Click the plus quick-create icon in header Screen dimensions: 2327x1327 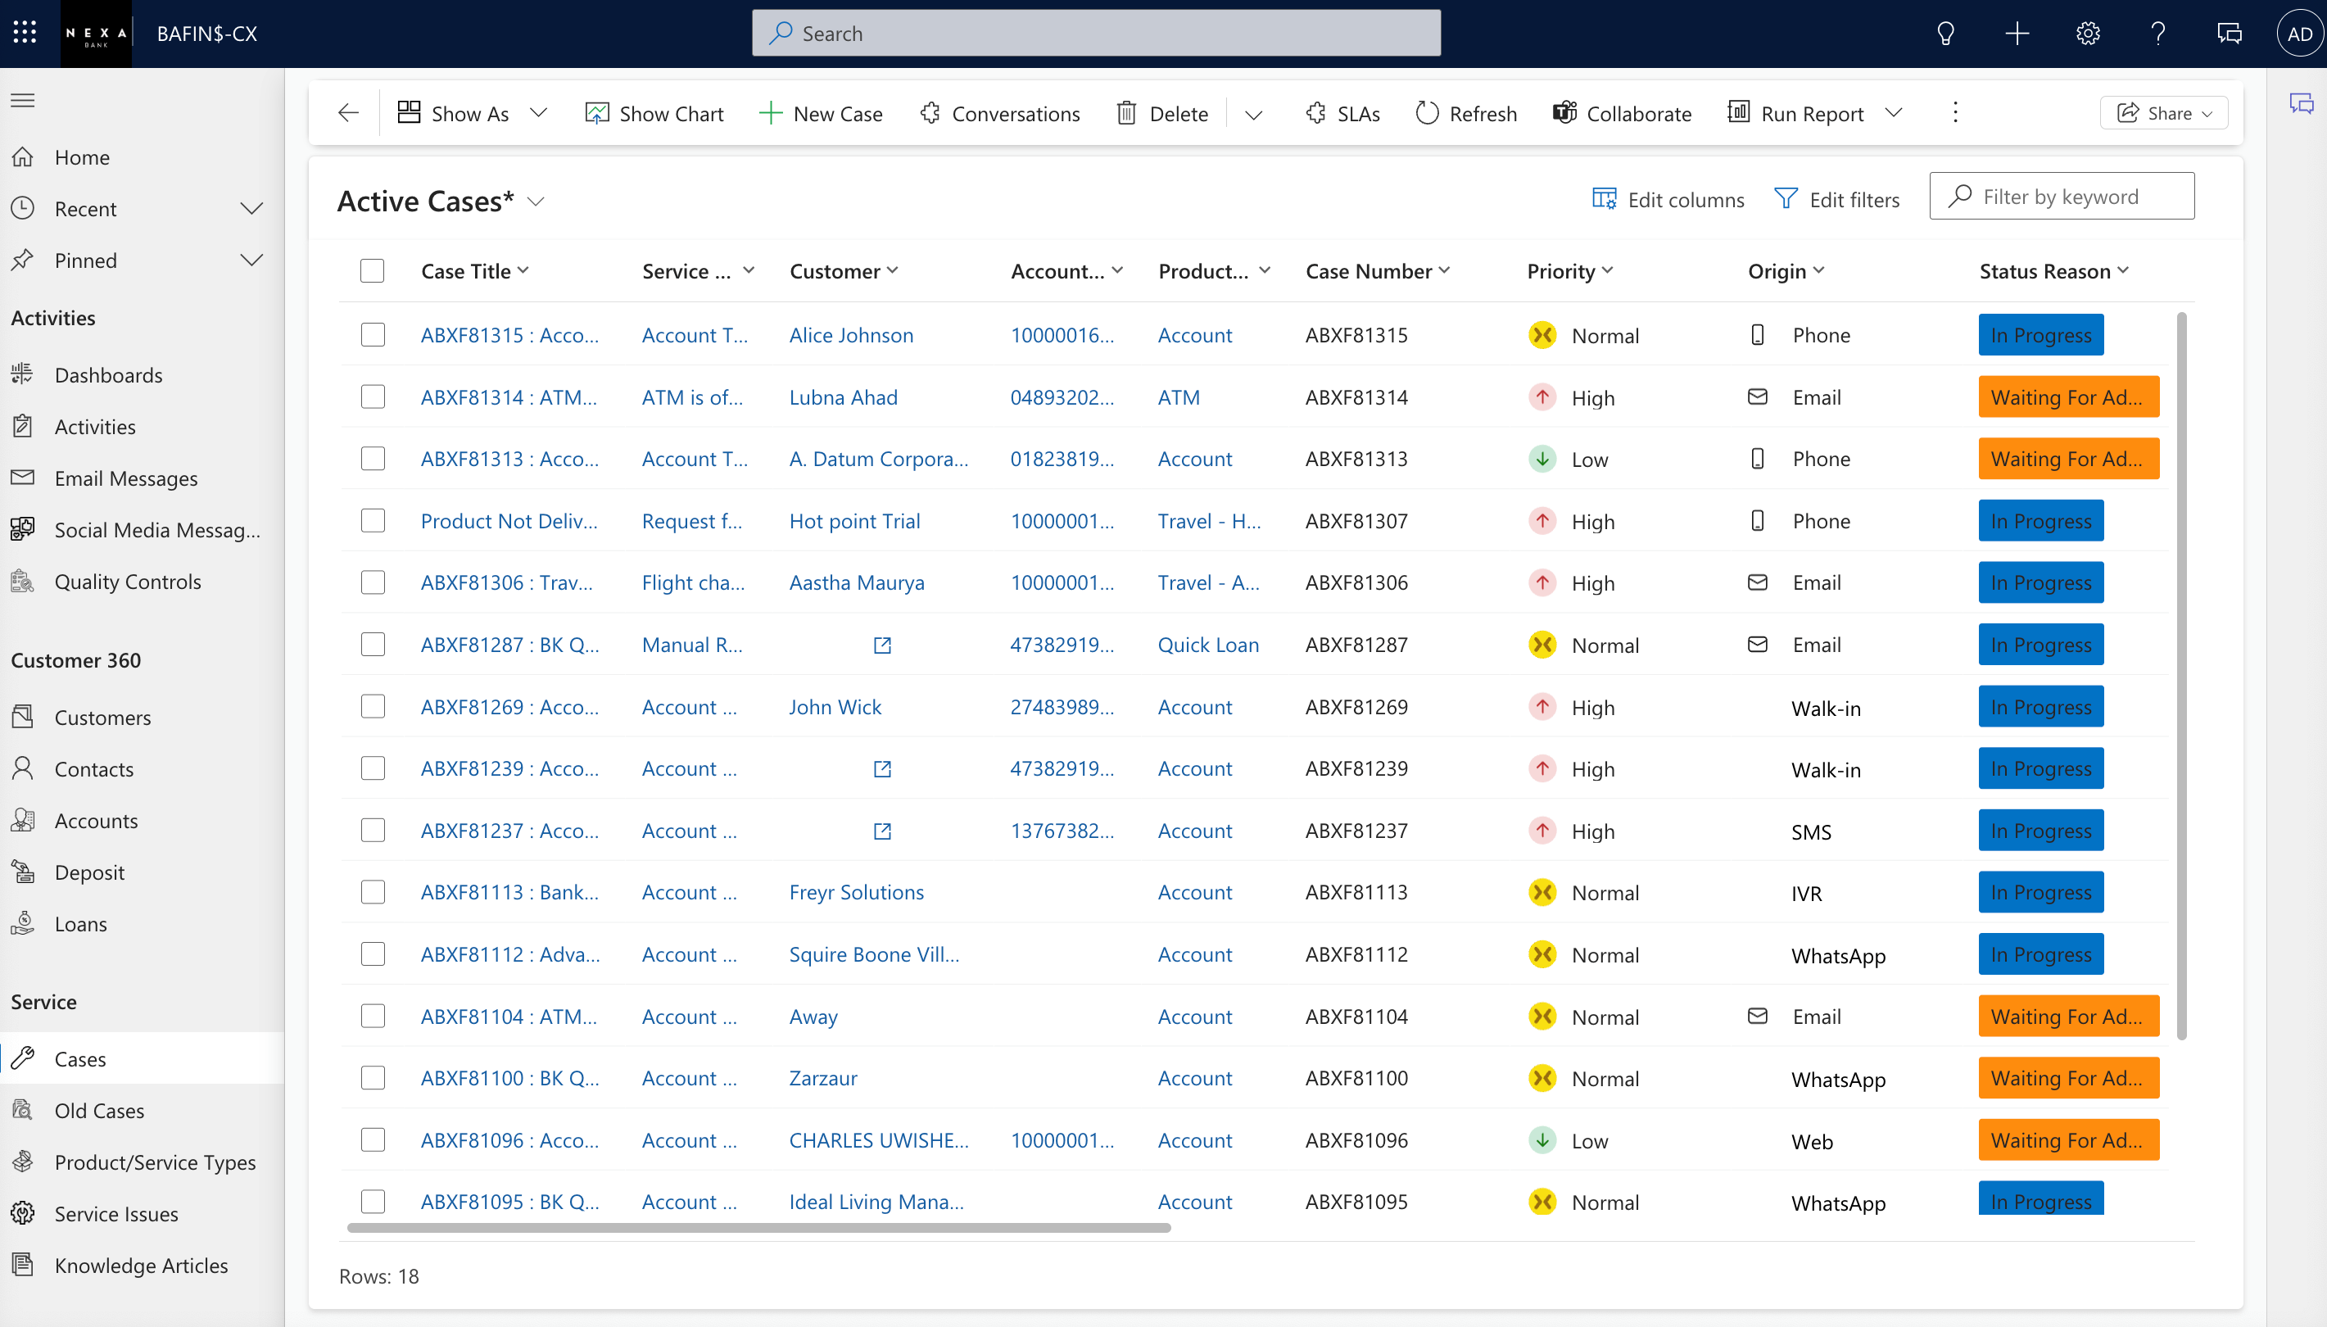coord(2017,34)
